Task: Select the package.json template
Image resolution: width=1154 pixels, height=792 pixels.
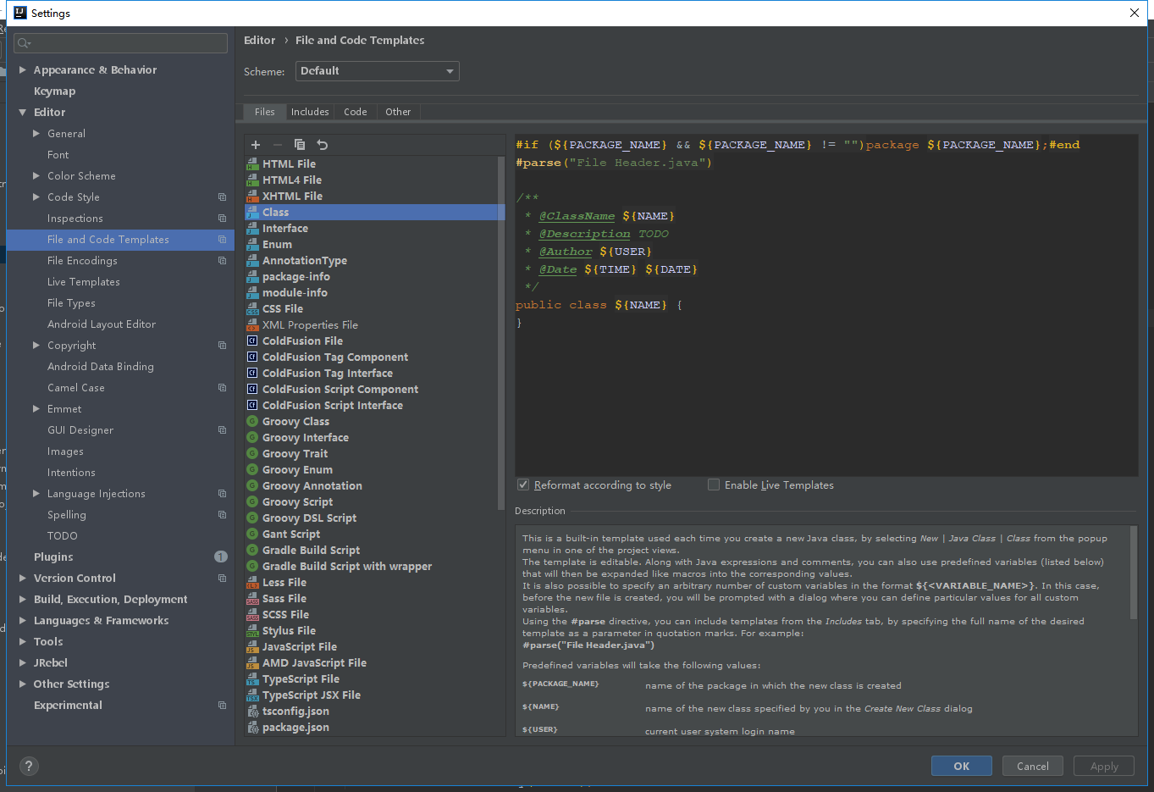Action: point(295,728)
